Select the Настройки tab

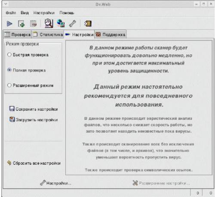[x=79, y=34]
